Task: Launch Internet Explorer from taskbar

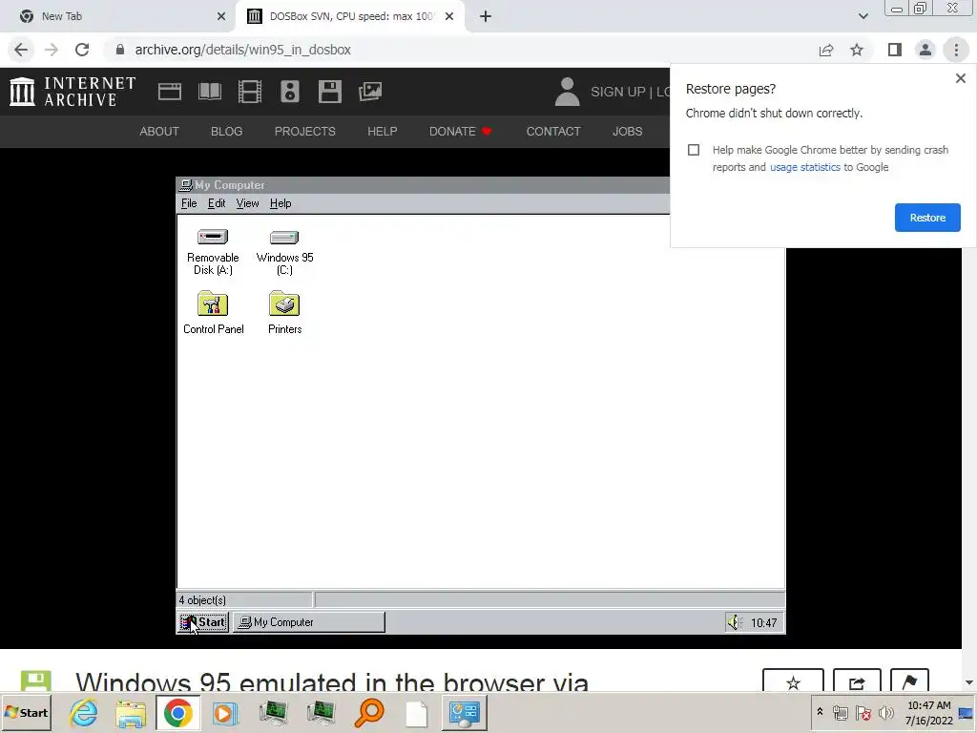Action: click(x=84, y=713)
